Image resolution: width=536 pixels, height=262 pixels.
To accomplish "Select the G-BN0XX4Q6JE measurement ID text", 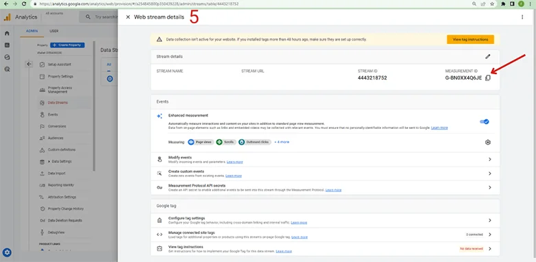I will [x=463, y=78].
